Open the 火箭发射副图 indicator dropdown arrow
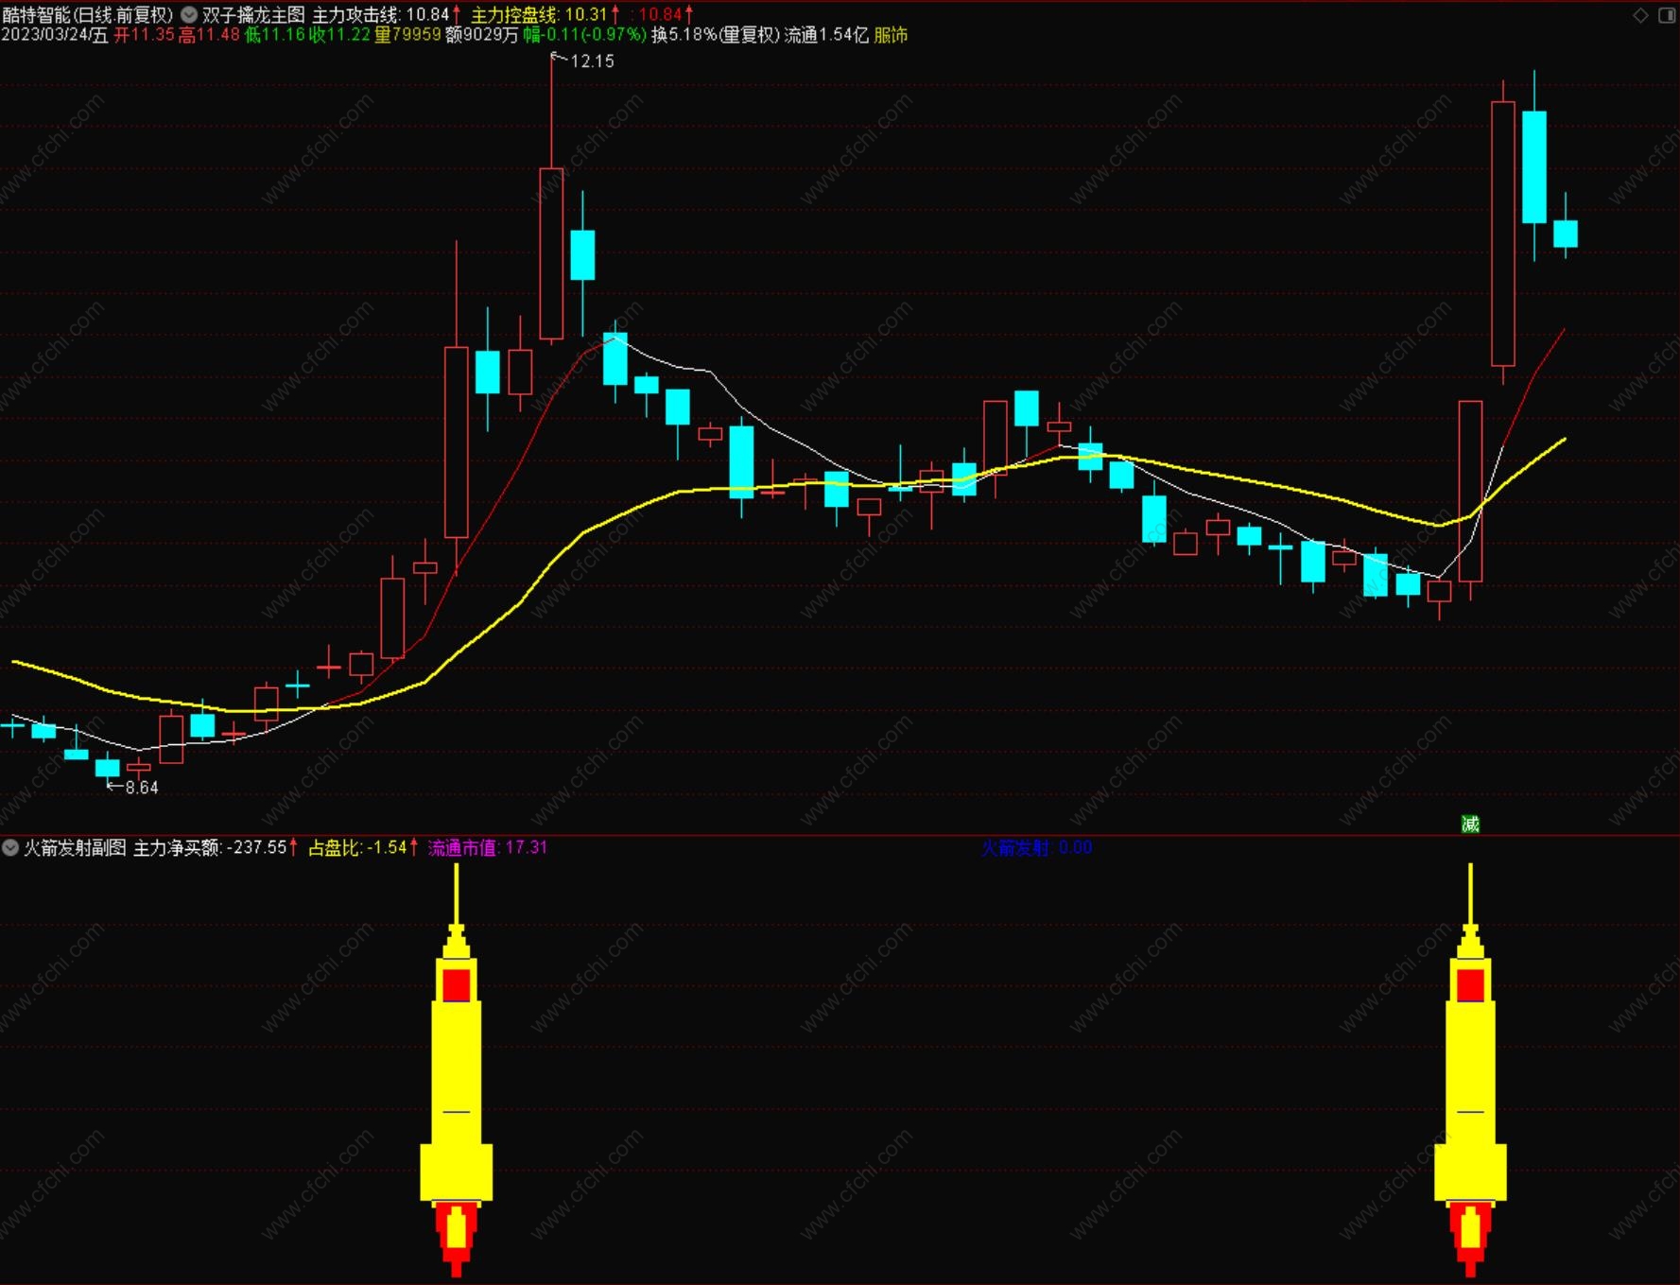This screenshot has height=1285, width=1680. pos(10,848)
